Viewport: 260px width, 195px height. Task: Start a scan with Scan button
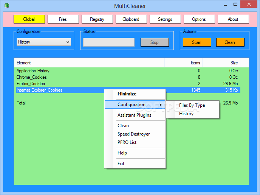coord(197,42)
